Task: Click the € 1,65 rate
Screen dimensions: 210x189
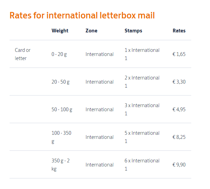Action: [x=179, y=54]
